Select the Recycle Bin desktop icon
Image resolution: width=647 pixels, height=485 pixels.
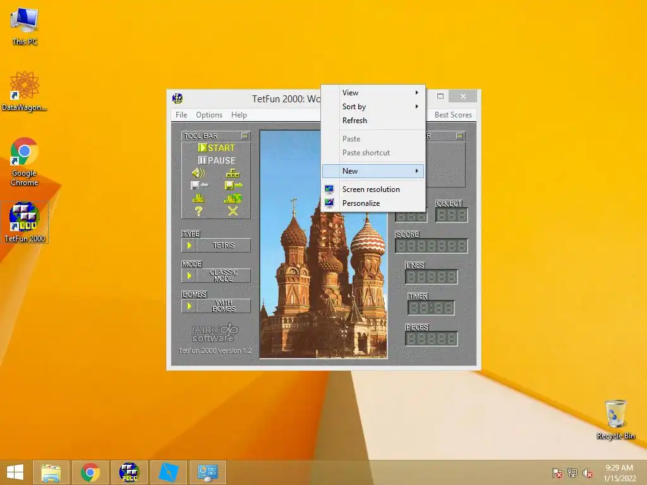click(x=615, y=419)
